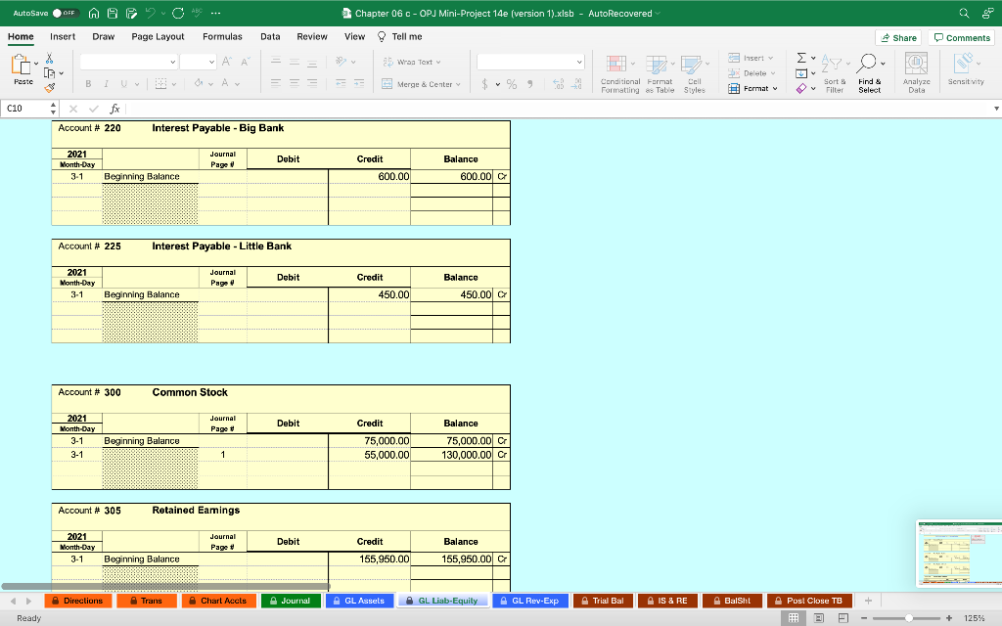Click the Paste clipboard icon

(22, 65)
